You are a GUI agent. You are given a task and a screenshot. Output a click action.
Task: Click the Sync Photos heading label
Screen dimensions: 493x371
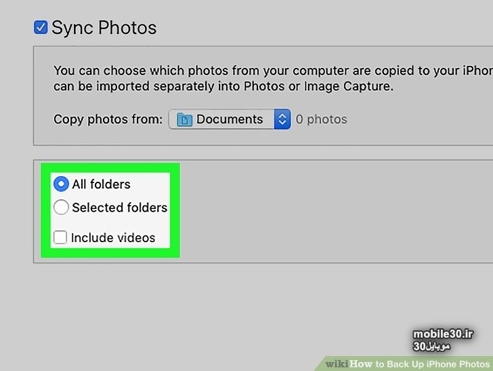[104, 28]
